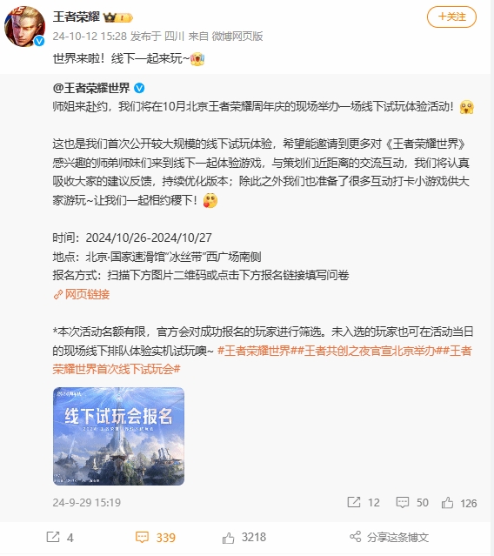Open the @王者荣耀世界 account link

pyautogui.click(x=91, y=88)
